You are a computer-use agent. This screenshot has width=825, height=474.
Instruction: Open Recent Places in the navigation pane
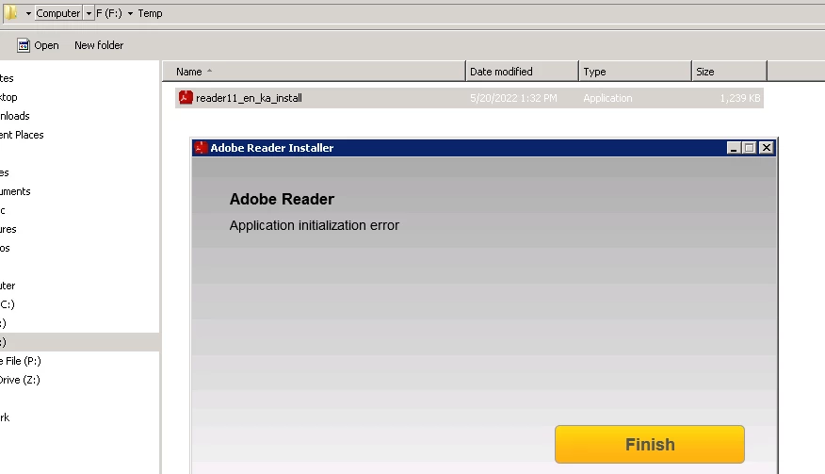pos(22,135)
